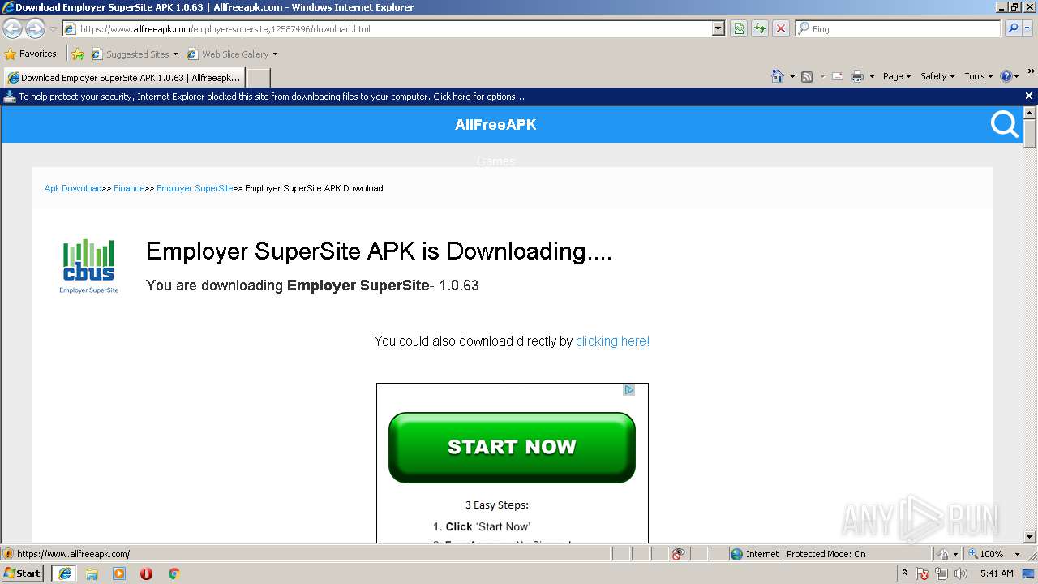Image resolution: width=1038 pixels, height=584 pixels.
Task: Open Windows Explorer folder from taskbar
Action: 92,573
